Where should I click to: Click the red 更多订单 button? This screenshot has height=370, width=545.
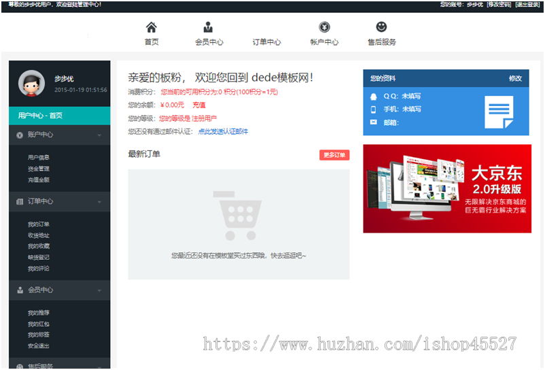[x=334, y=155]
